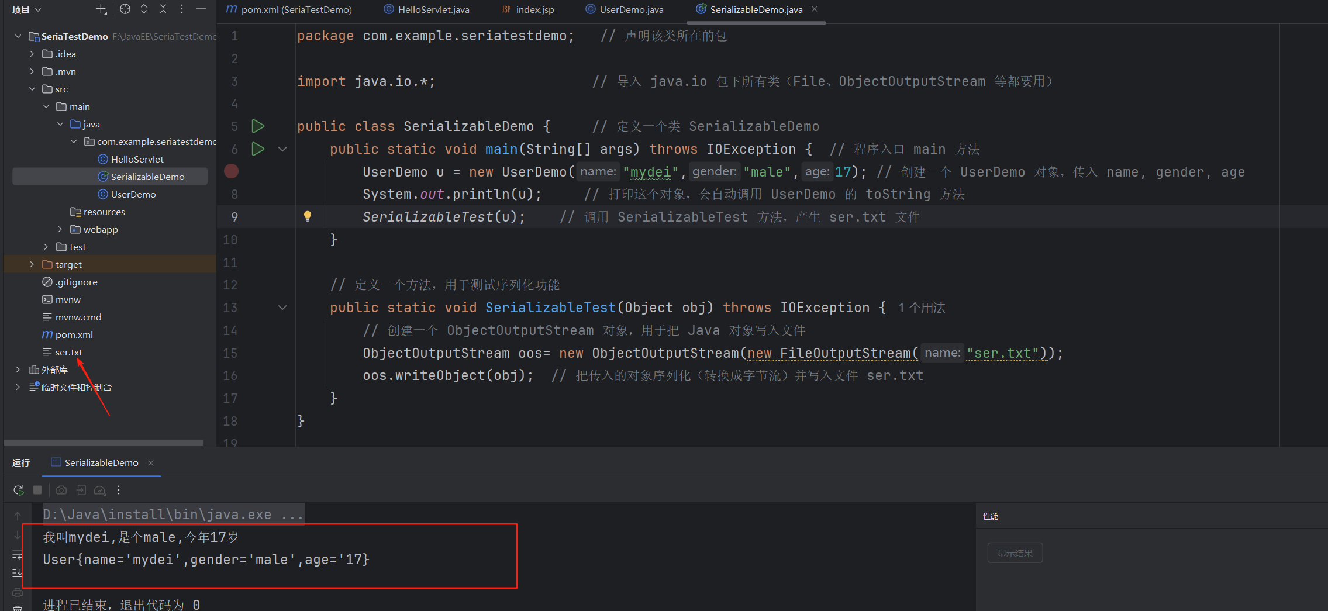Click Expand All icon in project panel
Viewport: 1328px width, 611px height.
pos(144,9)
